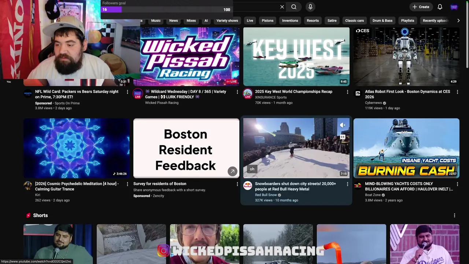Select the Variety shows chip
The height and width of the screenshot is (264, 469).
(227, 21)
